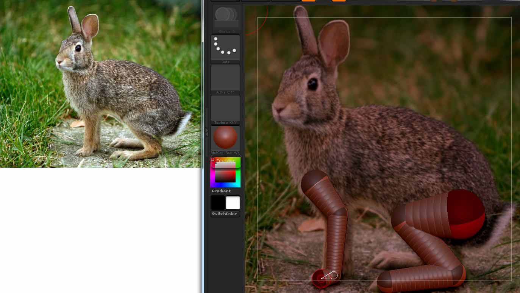520x293 pixels.
Task: Open the Alpha Off selector
Action: pyautogui.click(x=225, y=78)
